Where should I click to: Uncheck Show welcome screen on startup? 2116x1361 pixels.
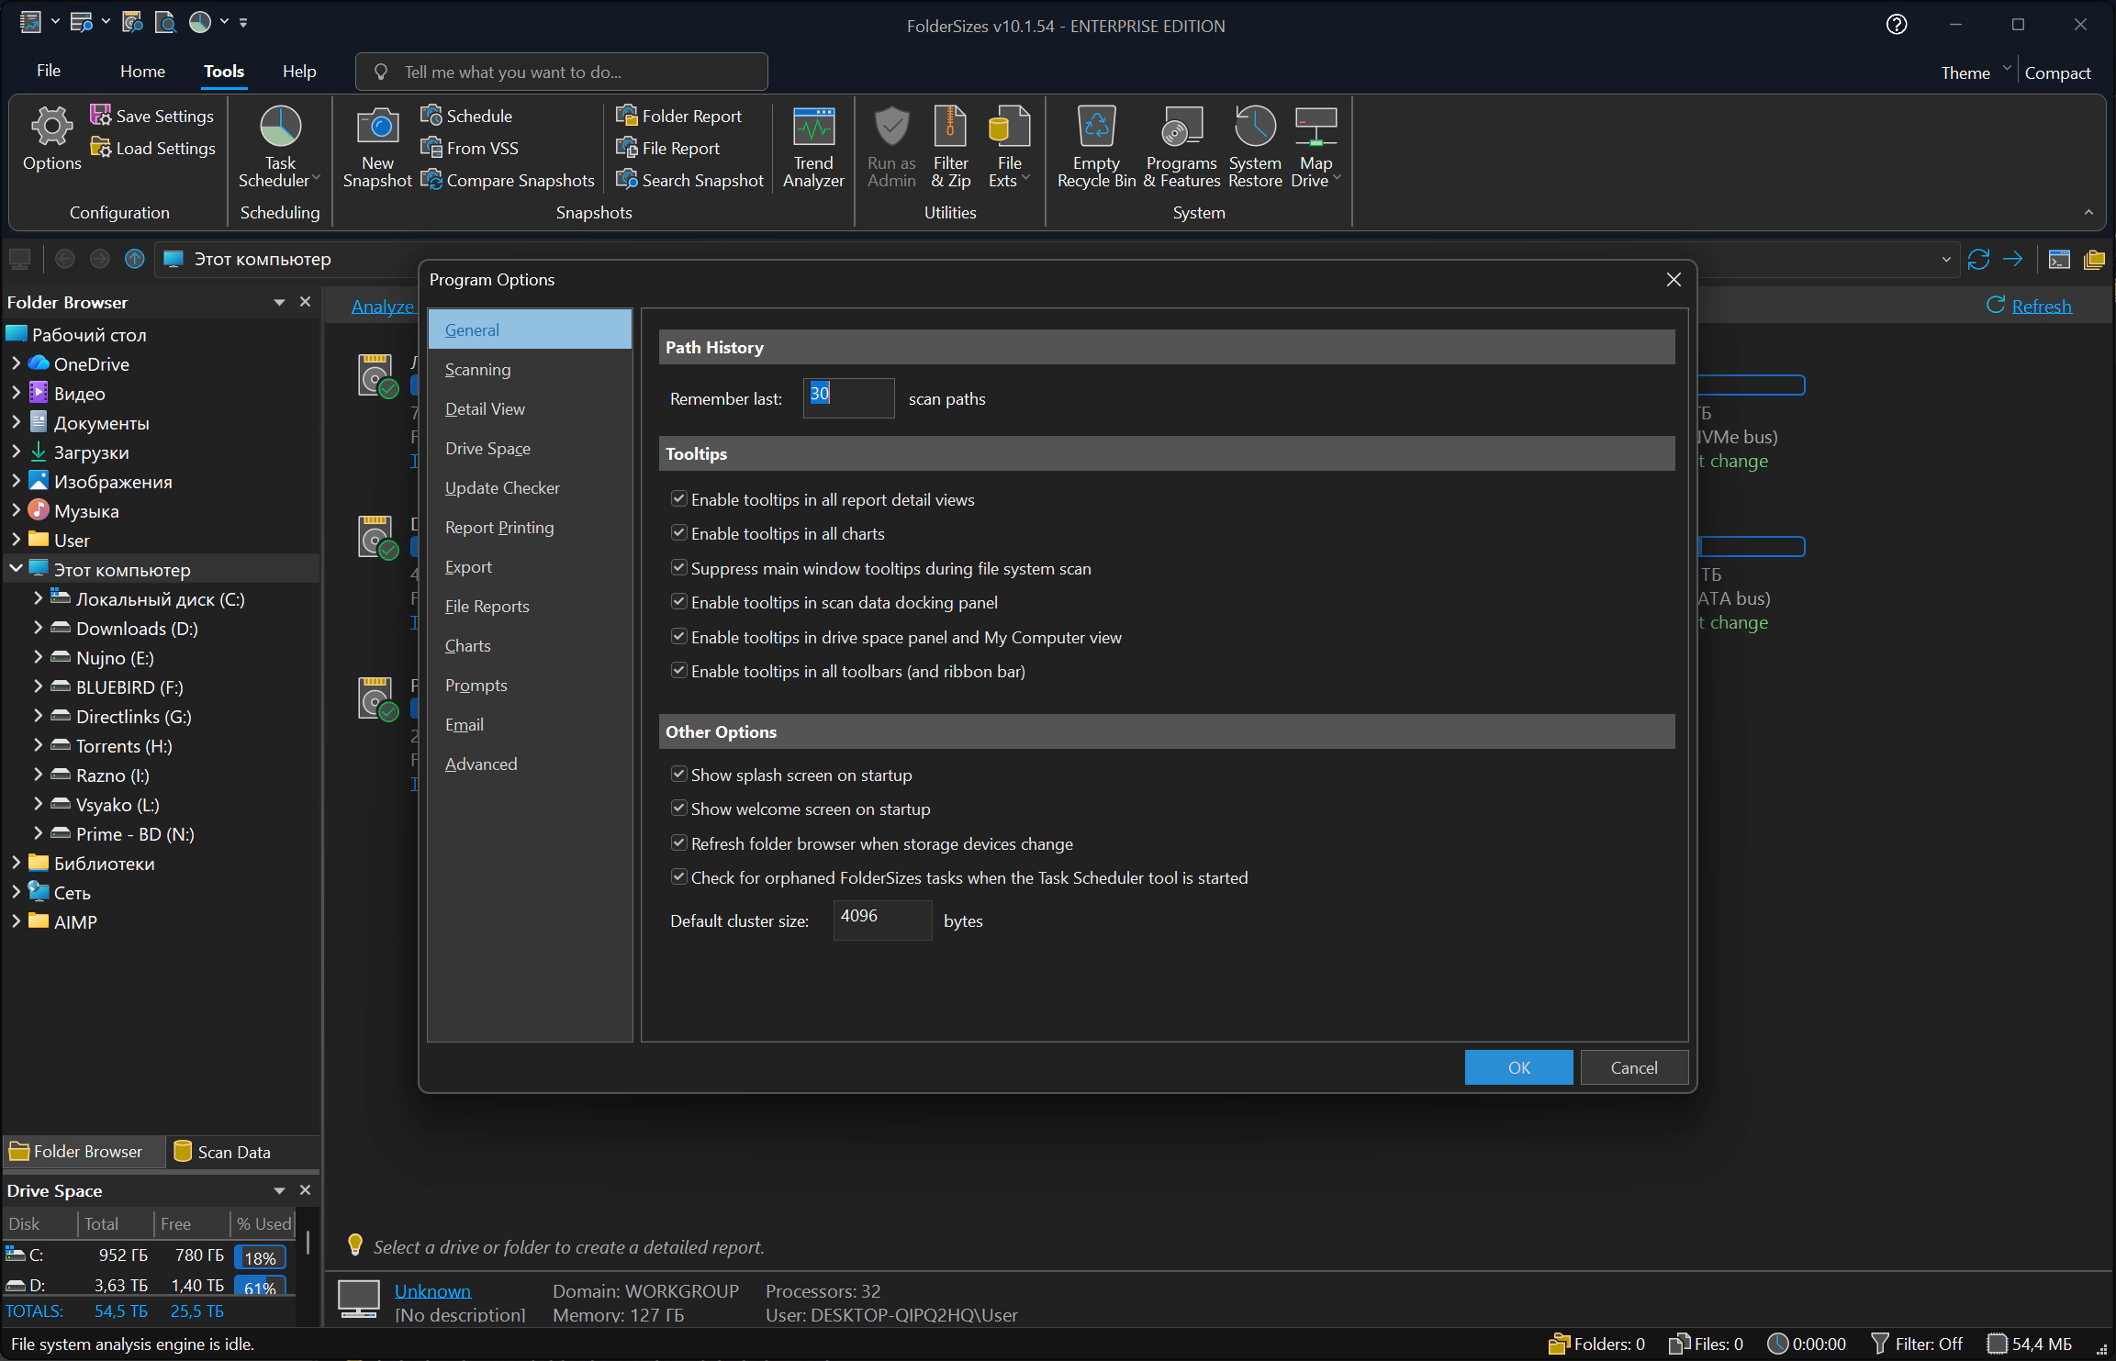pos(679,809)
